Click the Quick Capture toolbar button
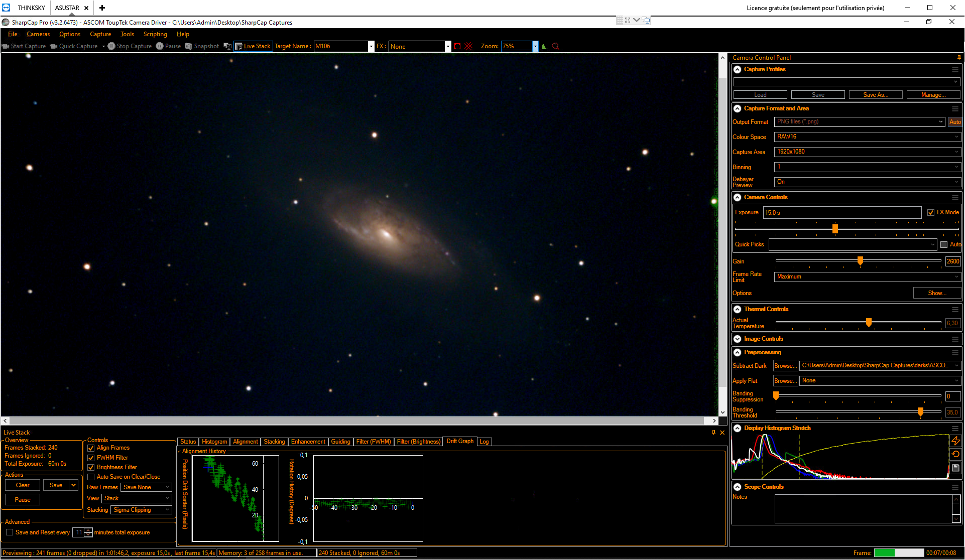This screenshot has height=560, width=965. point(74,46)
